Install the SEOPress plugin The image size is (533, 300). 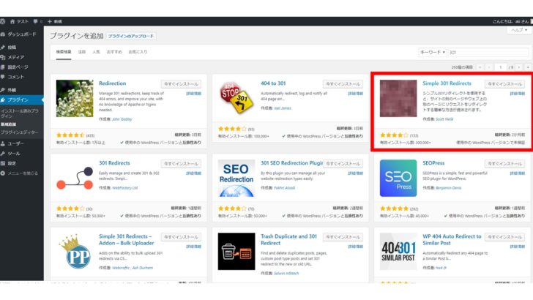(504, 164)
